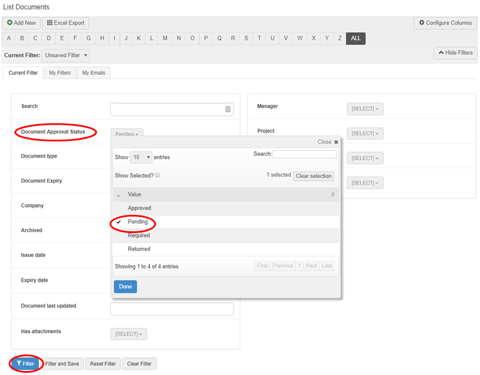The width and height of the screenshot is (480, 375).
Task: Deselect the checked Pending value
Action: (x=138, y=222)
